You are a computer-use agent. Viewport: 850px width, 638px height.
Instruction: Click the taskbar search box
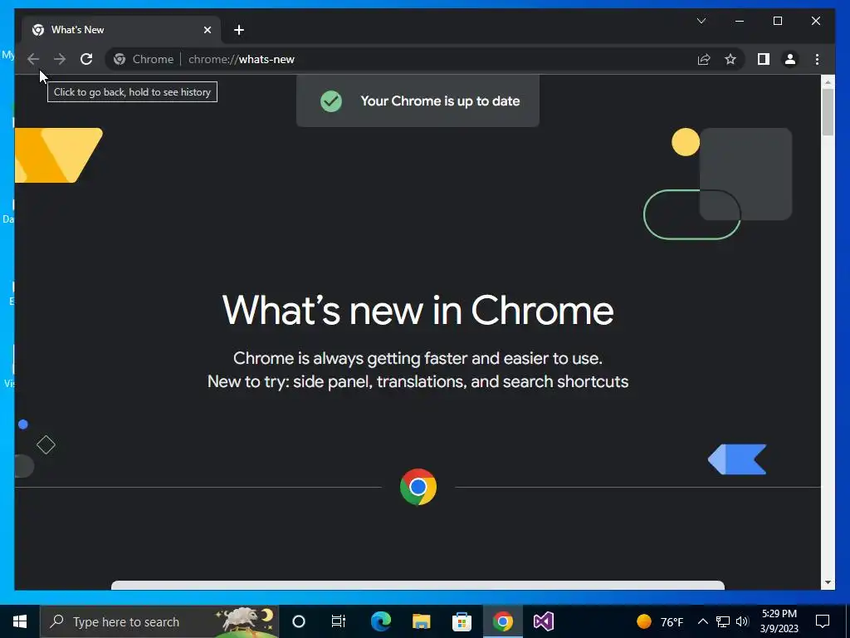pyautogui.click(x=159, y=621)
